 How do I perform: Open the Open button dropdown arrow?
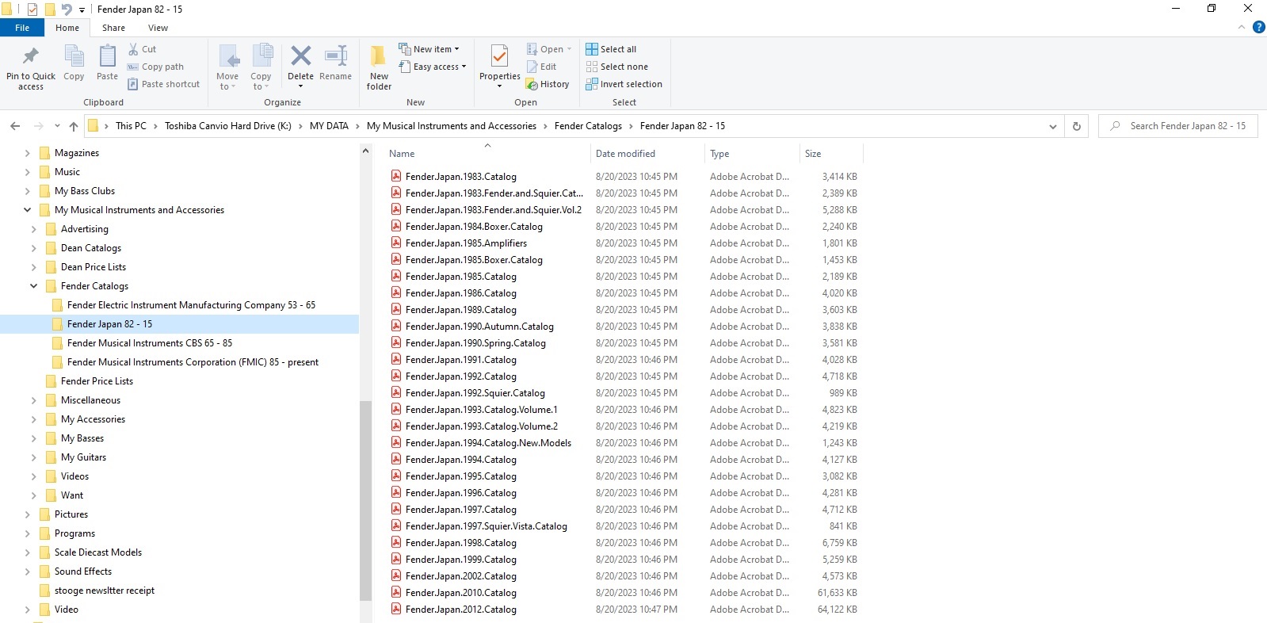coord(569,49)
